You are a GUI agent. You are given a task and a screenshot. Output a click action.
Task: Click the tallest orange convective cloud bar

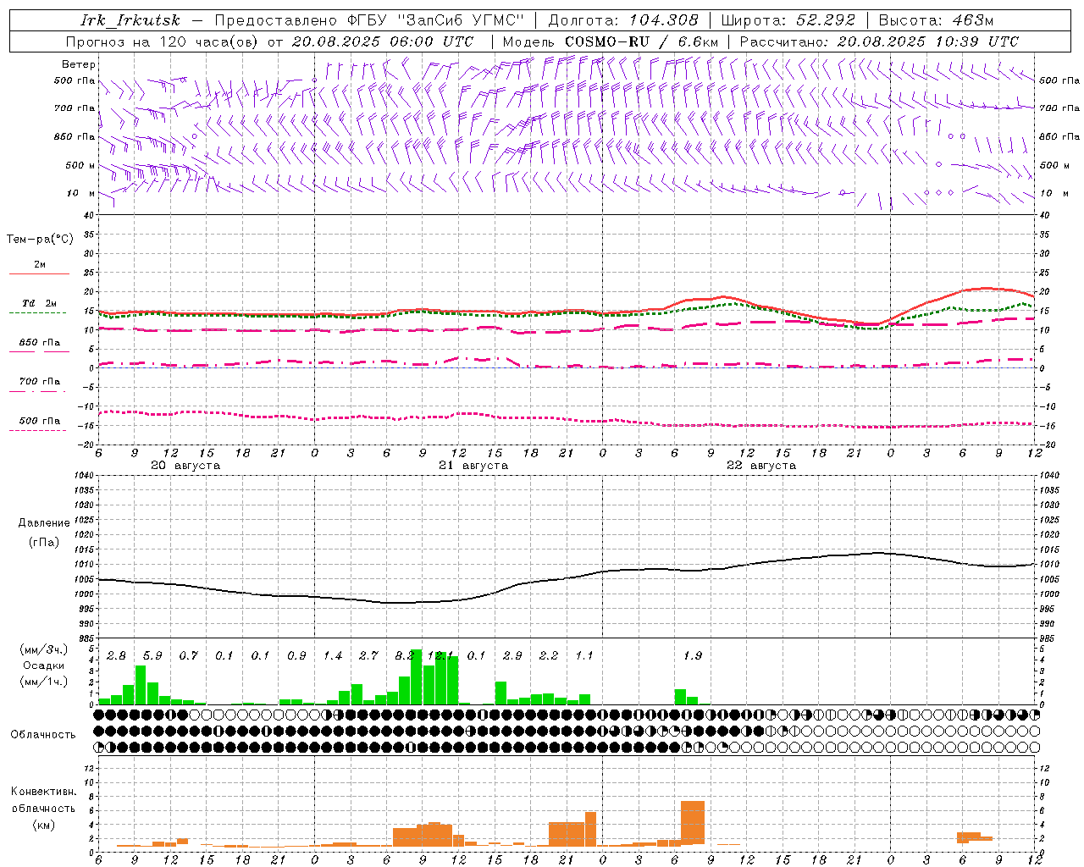pyautogui.click(x=693, y=822)
